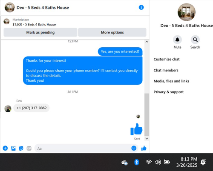The image size is (213, 171).
Task: Open Bluetooth tray icon
Action: (x=136, y=162)
